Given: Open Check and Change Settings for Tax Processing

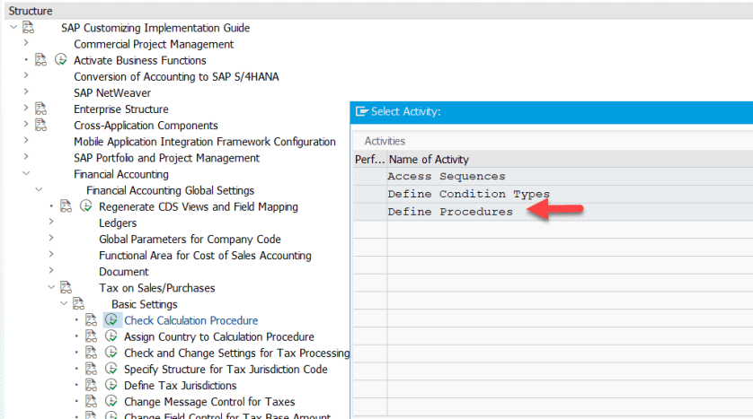Looking at the screenshot, I should click(236, 353).
